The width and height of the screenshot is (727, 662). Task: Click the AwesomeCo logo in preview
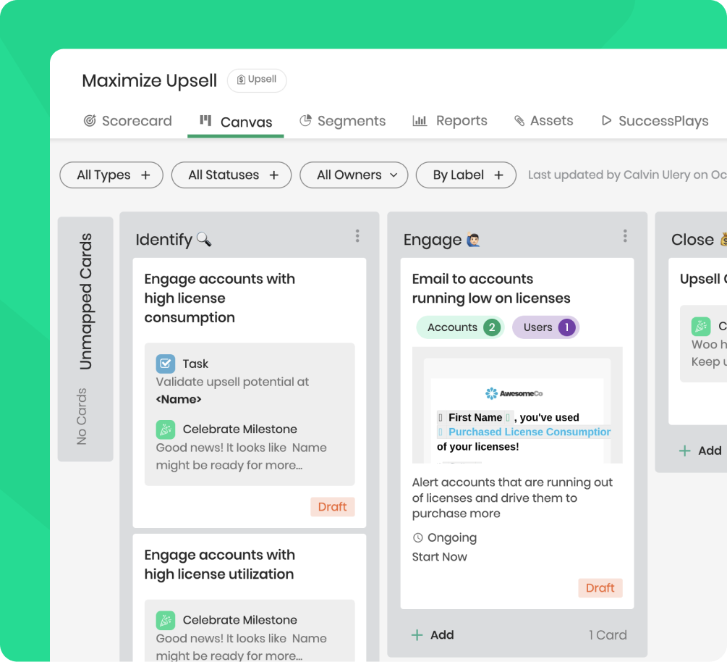[514, 394]
